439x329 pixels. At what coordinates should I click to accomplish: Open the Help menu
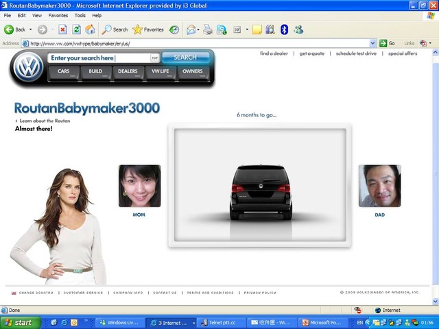(x=97, y=15)
